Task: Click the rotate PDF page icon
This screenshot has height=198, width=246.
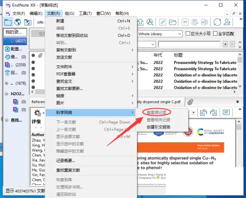Action: (x=204, y=113)
